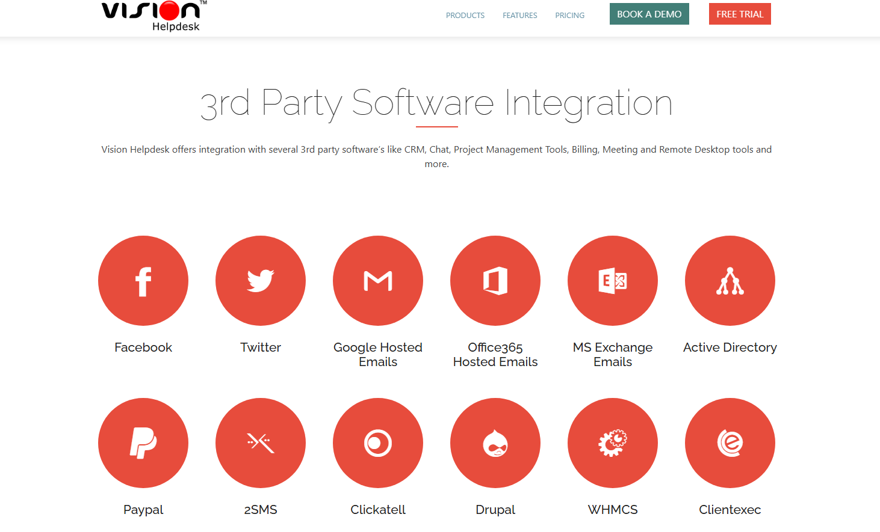
Task: Select the Active Directory icon
Action: point(730,281)
